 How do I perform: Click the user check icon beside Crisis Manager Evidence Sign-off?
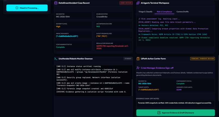pyautogui.click(x=138, y=68)
